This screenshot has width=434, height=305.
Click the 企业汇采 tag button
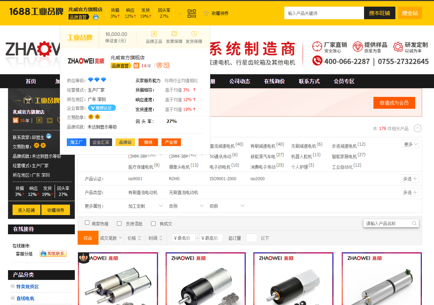tap(101, 142)
